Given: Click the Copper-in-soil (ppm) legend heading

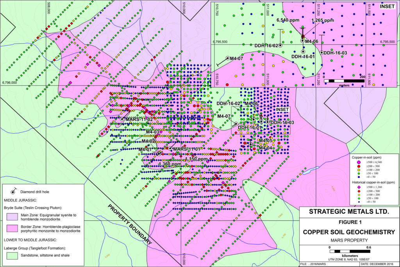Looking at the screenshot, I should pyautogui.click(x=366, y=158).
